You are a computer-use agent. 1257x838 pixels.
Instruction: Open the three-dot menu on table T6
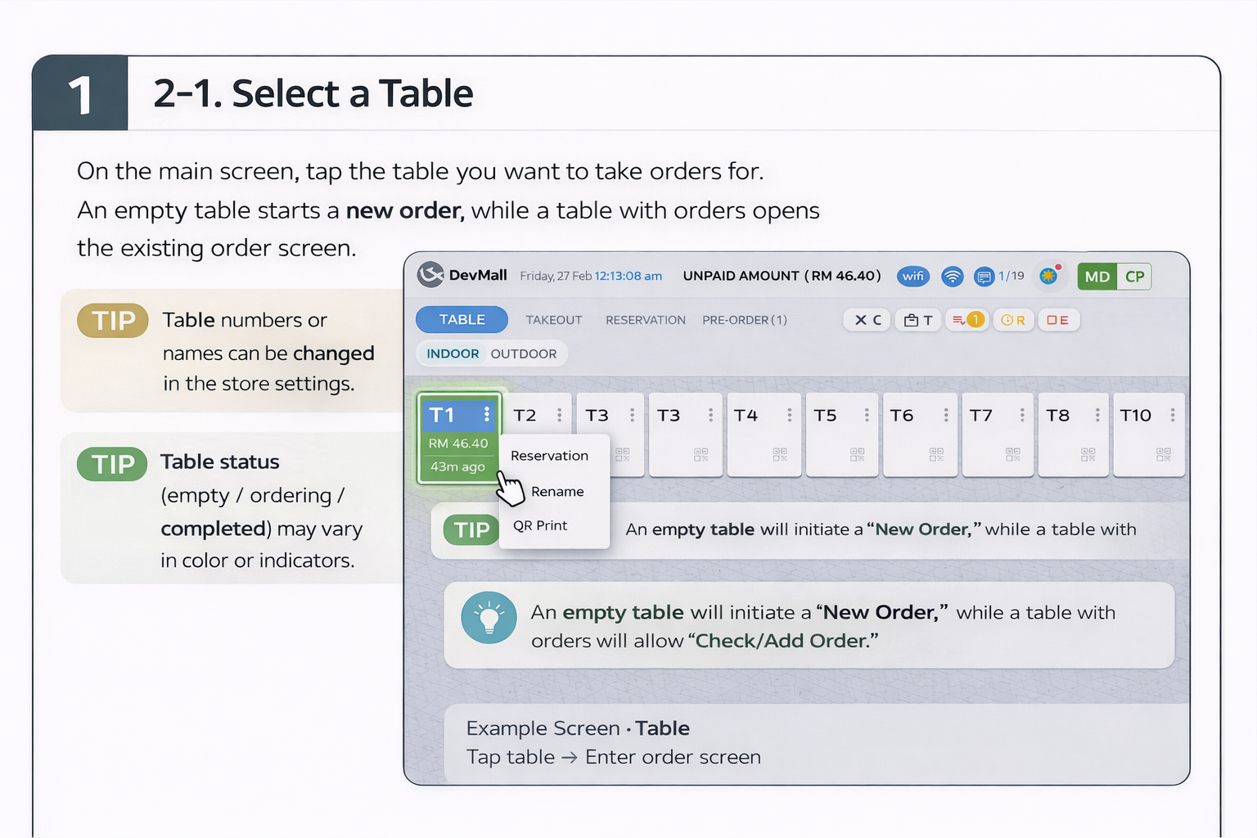click(x=946, y=415)
